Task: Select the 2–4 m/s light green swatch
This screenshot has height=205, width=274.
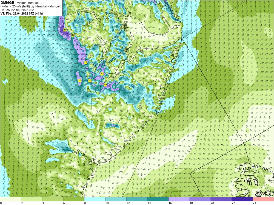Action: pyautogui.click(x=32, y=199)
